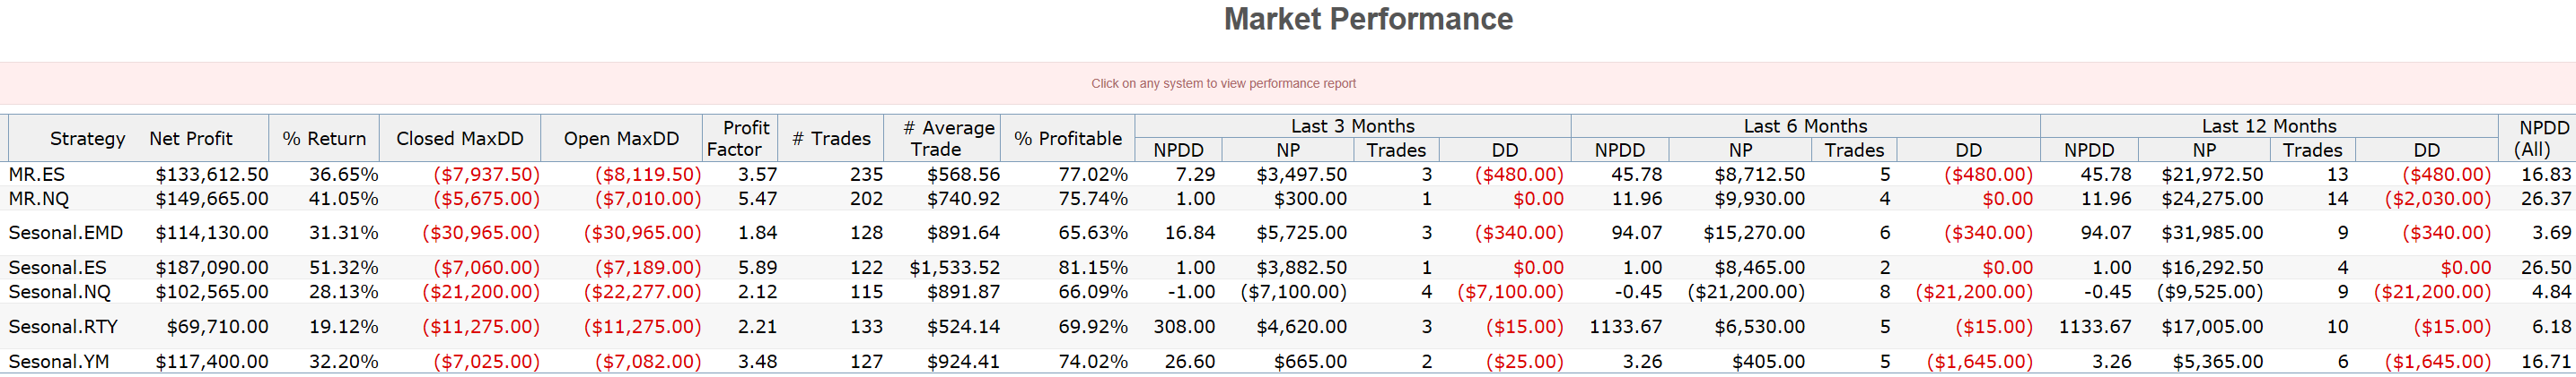Screen dimensions: 2576x377
Task: Click the Last 12 Months group header
Action: pos(2268,125)
